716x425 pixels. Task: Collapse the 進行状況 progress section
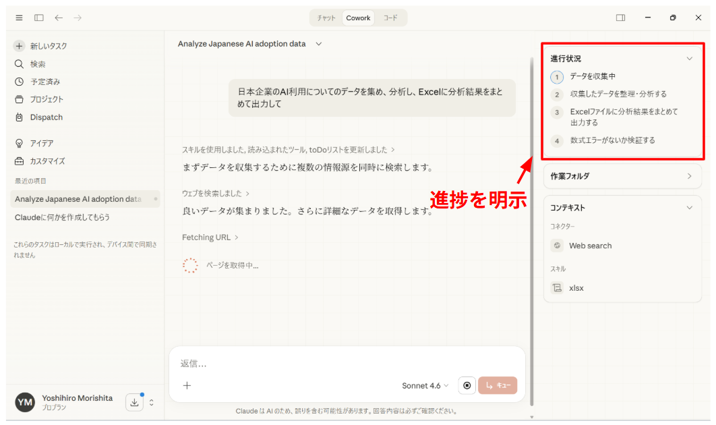point(689,59)
